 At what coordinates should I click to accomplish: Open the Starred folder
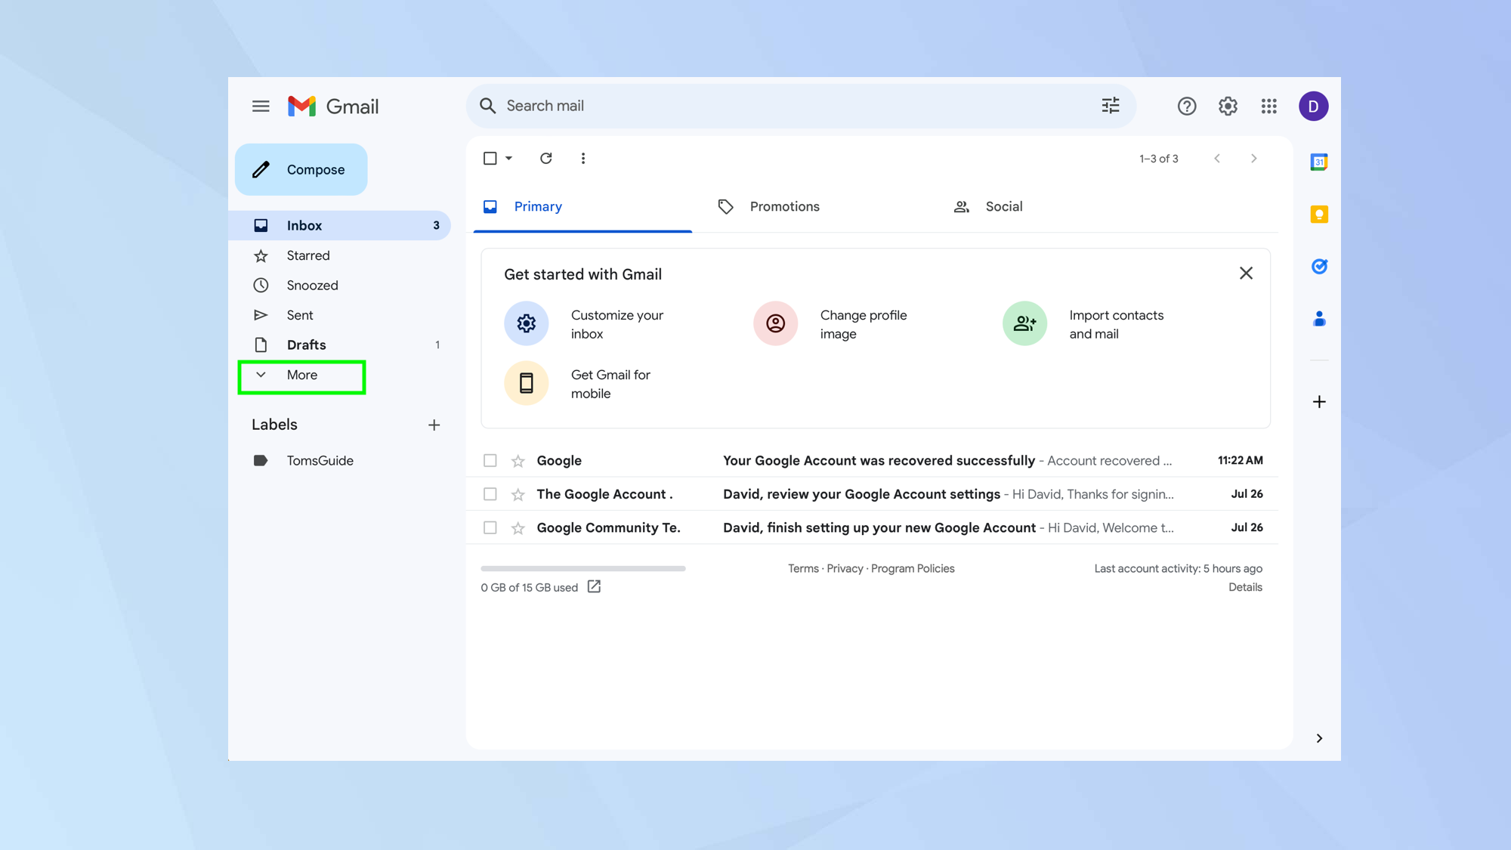click(339, 255)
